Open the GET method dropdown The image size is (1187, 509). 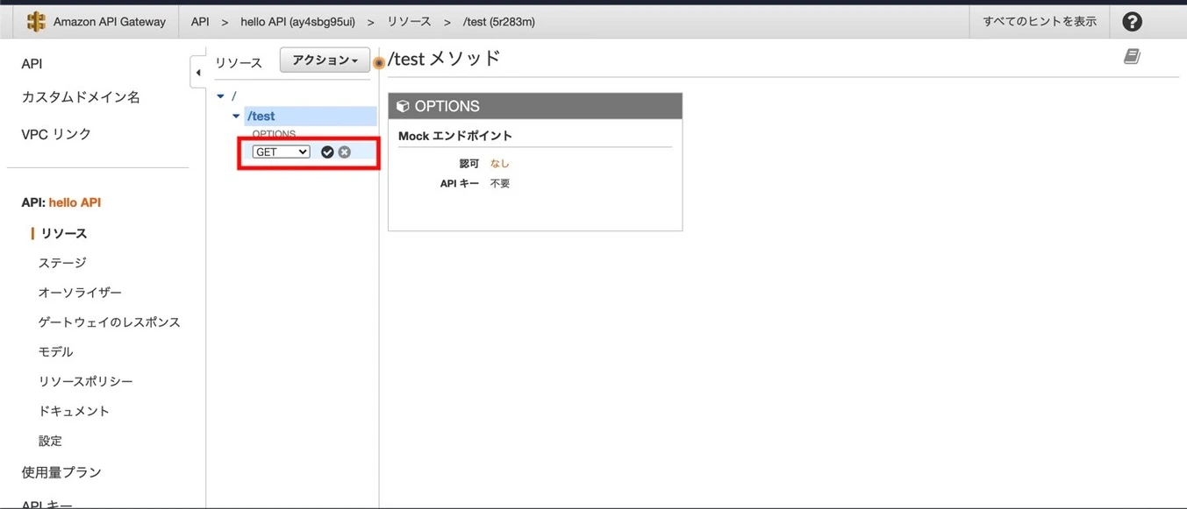pyautogui.click(x=282, y=152)
